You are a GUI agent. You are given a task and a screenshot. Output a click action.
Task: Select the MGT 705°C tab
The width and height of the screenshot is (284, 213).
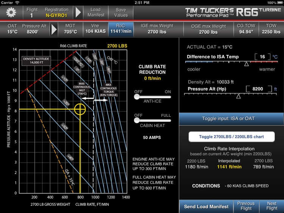point(70,29)
